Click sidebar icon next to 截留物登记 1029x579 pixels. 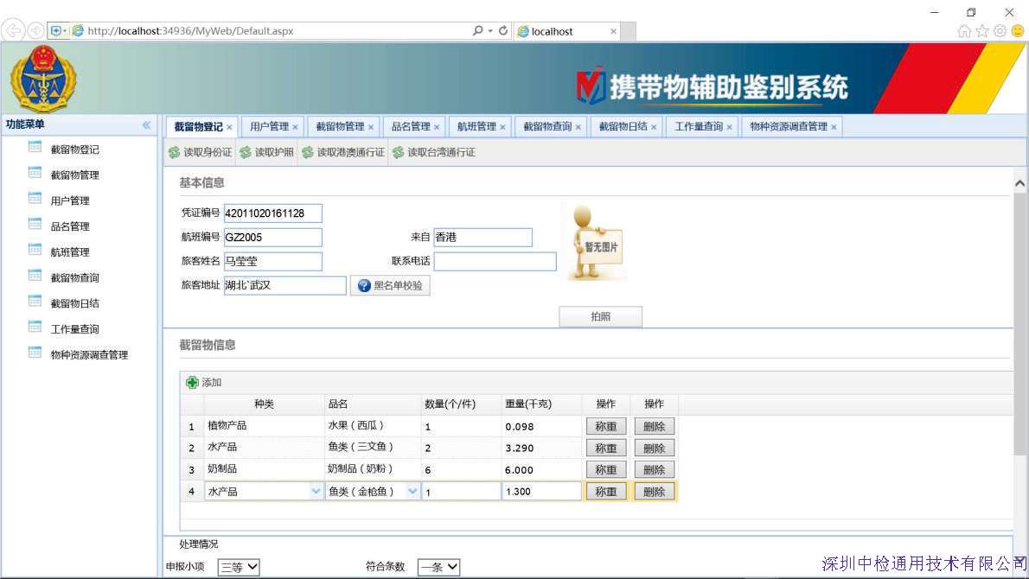35,147
